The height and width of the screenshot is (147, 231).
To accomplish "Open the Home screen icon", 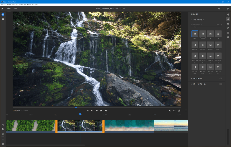I will click(x=3, y=9).
